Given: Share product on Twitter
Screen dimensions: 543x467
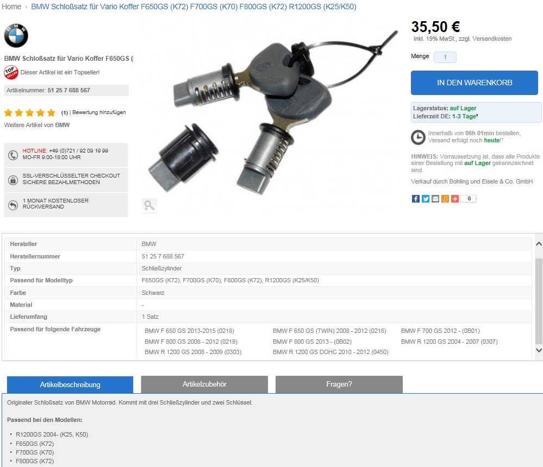Looking at the screenshot, I should (x=426, y=199).
